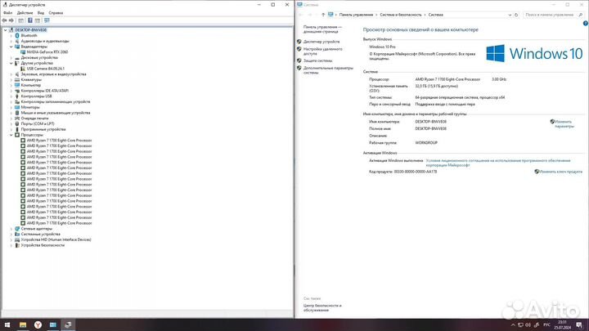Open the taskbar clock and date

562,325
